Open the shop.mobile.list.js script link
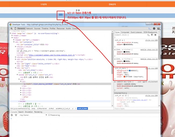This screenshot has width=175, height=137. (x=52, y=55)
